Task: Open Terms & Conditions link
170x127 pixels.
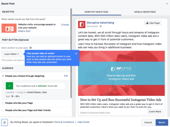Action: (x=64, y=122)
